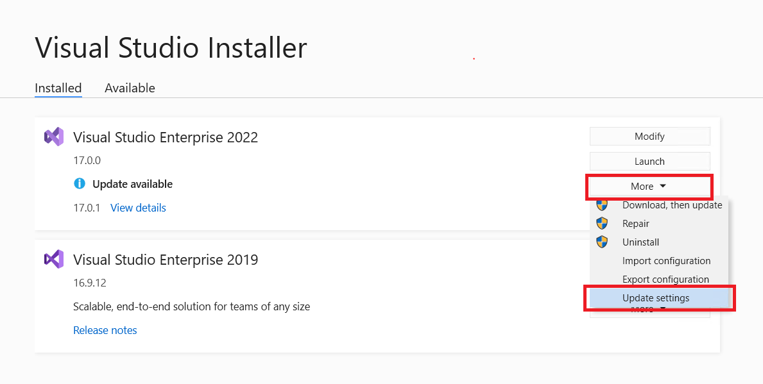Click the Modify button for Enterprise 2022

[649, 136]
